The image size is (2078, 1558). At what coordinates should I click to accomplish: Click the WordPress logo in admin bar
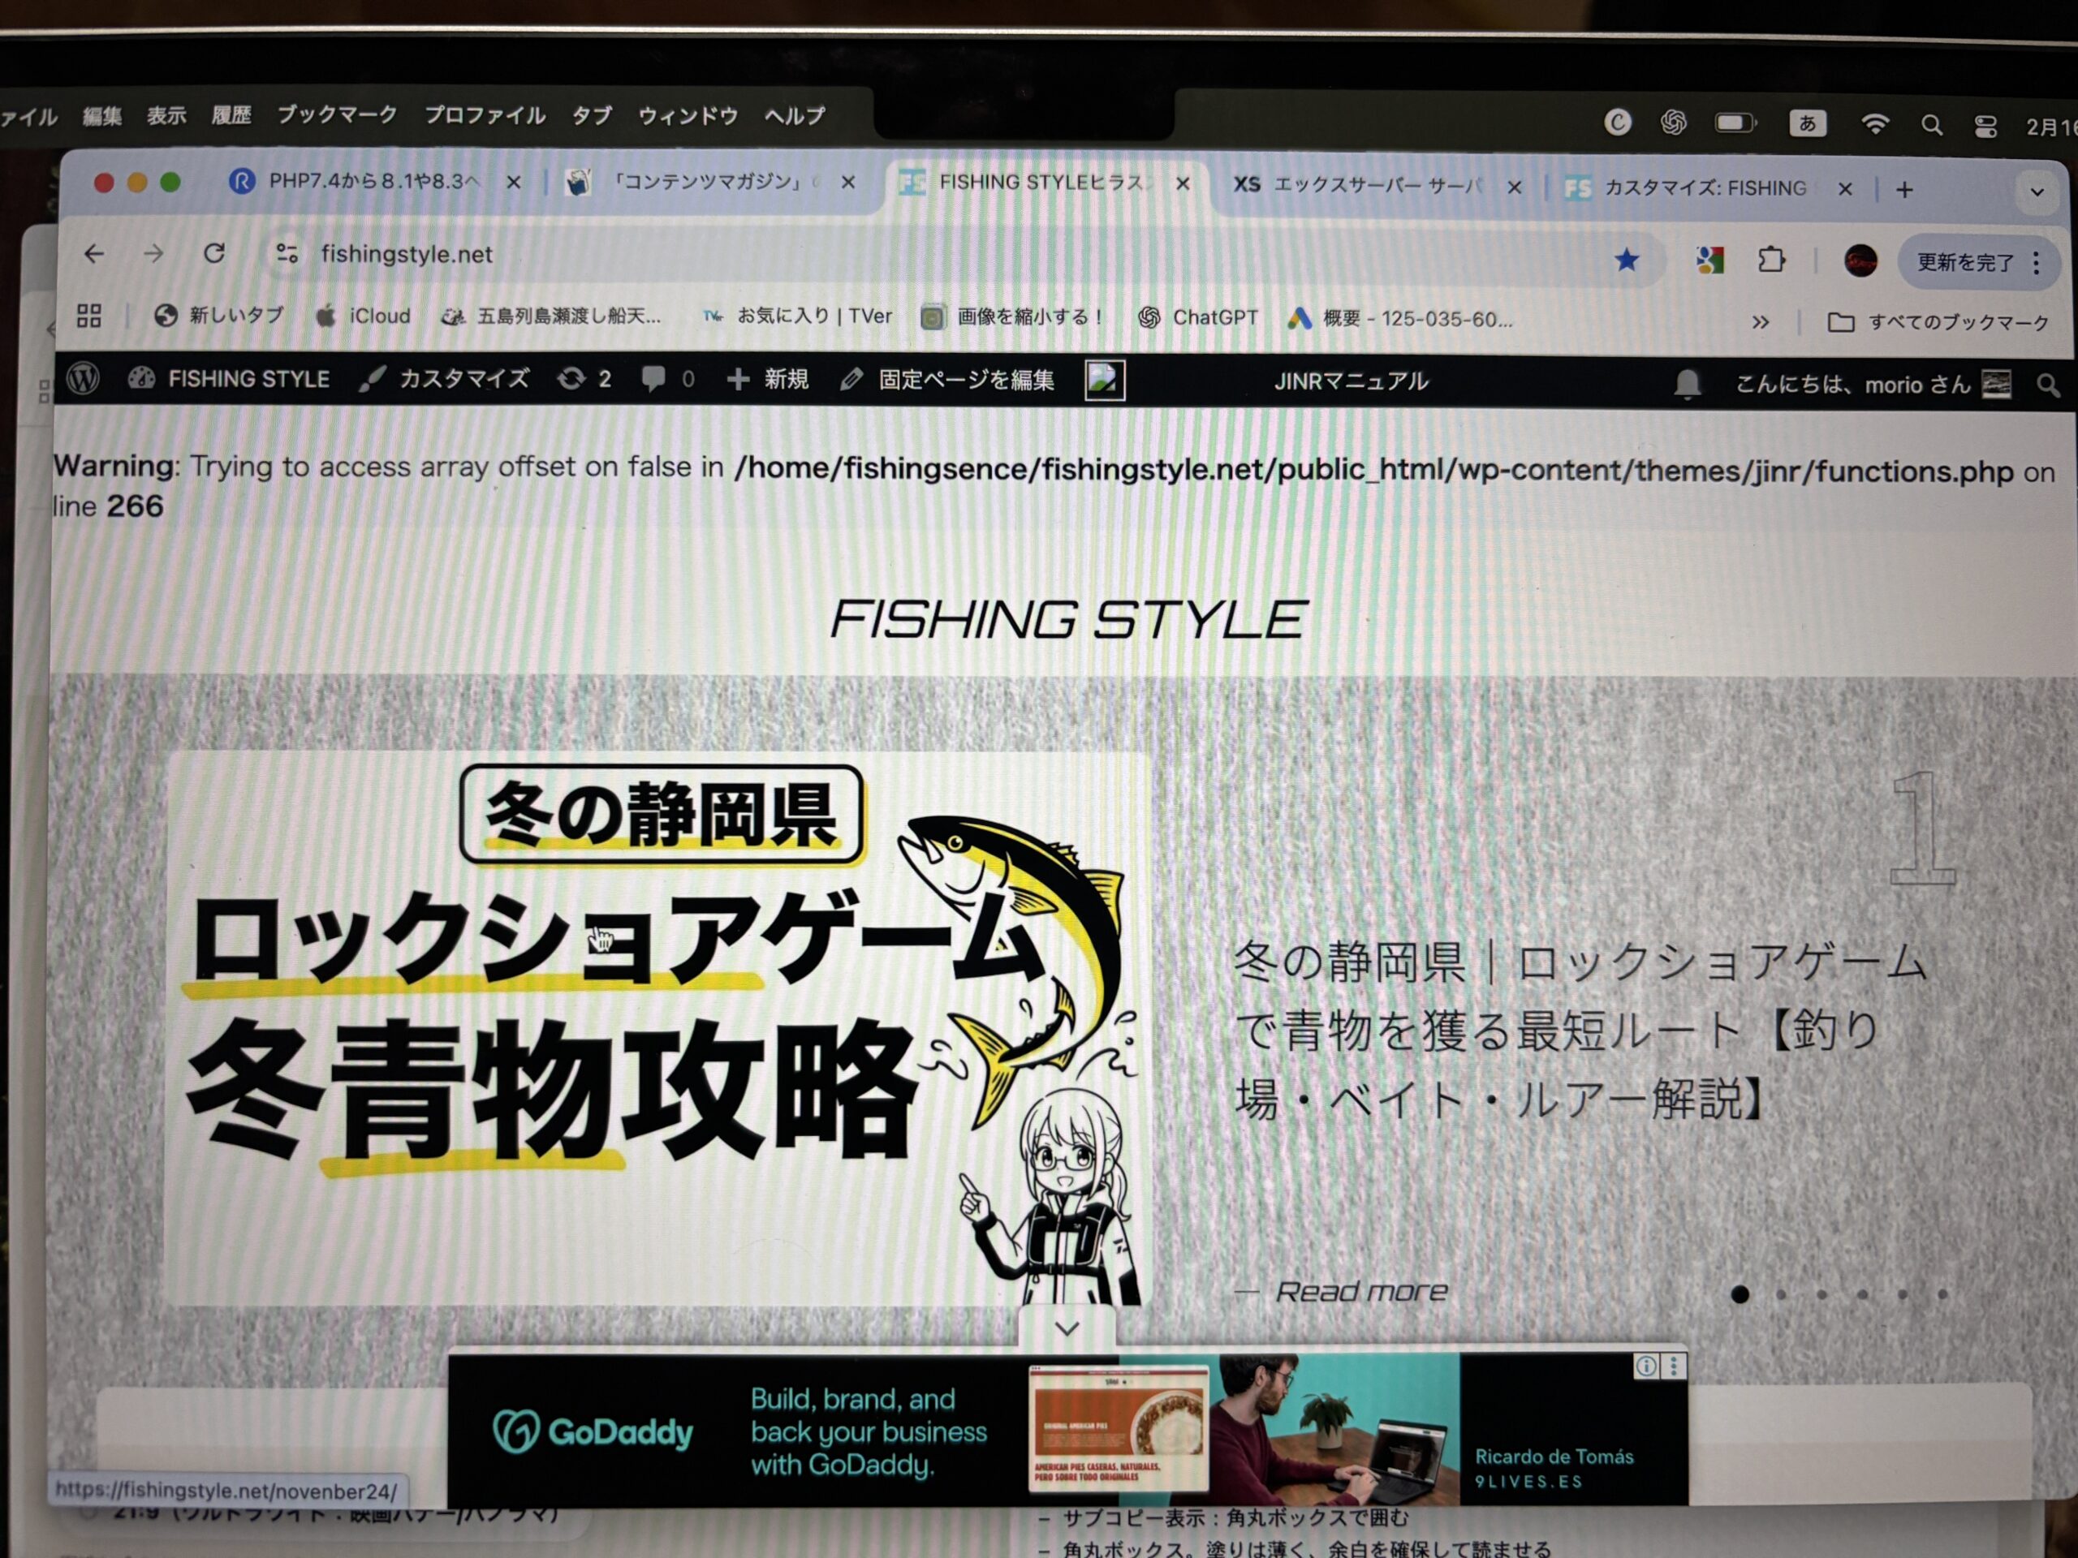point(84,378)
